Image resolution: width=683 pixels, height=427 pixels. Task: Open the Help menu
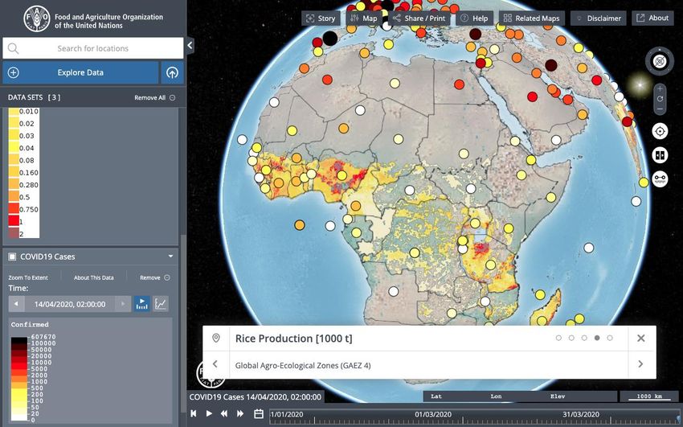pyautogui.click(x=475, y=18)
